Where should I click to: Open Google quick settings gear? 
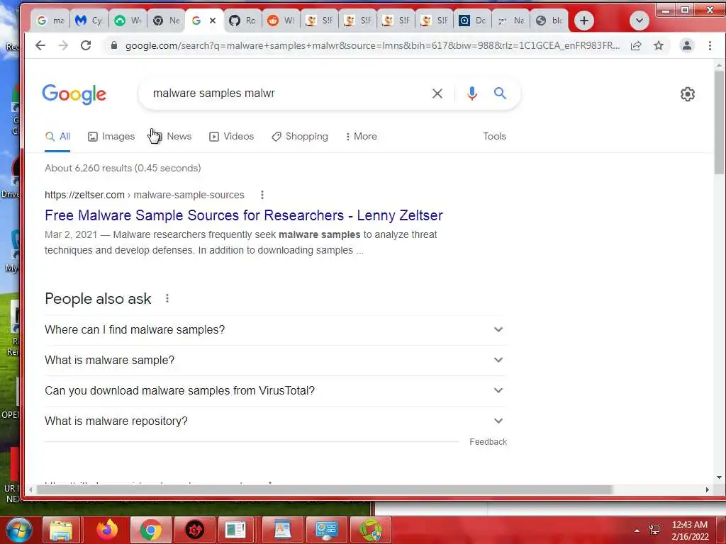(x=688, y=94)
